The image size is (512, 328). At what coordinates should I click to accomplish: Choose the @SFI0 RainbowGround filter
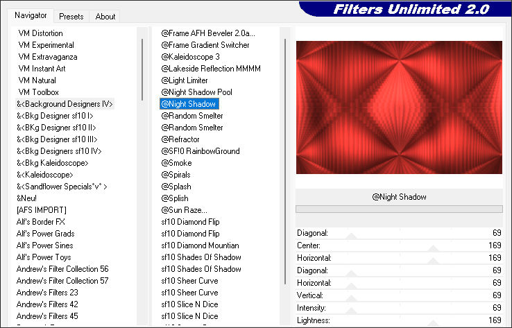pos(200,151)
